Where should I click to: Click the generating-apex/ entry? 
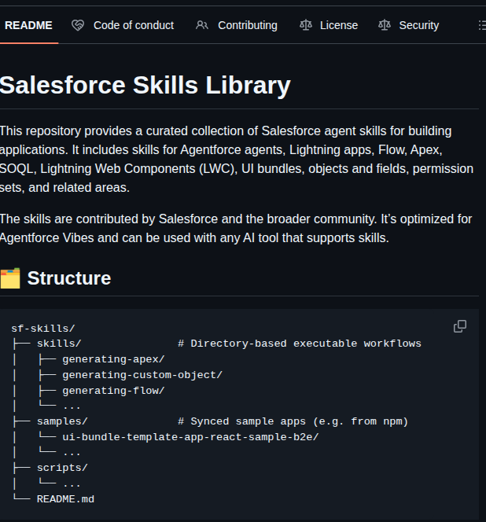click(113, 359)
